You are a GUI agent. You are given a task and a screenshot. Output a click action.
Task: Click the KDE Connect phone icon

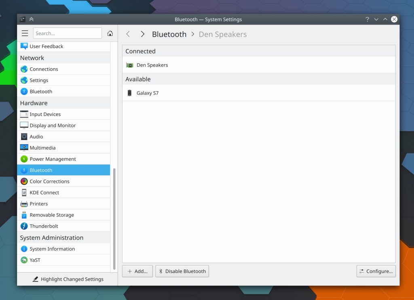pyautogui.click(x=24, y=193)
